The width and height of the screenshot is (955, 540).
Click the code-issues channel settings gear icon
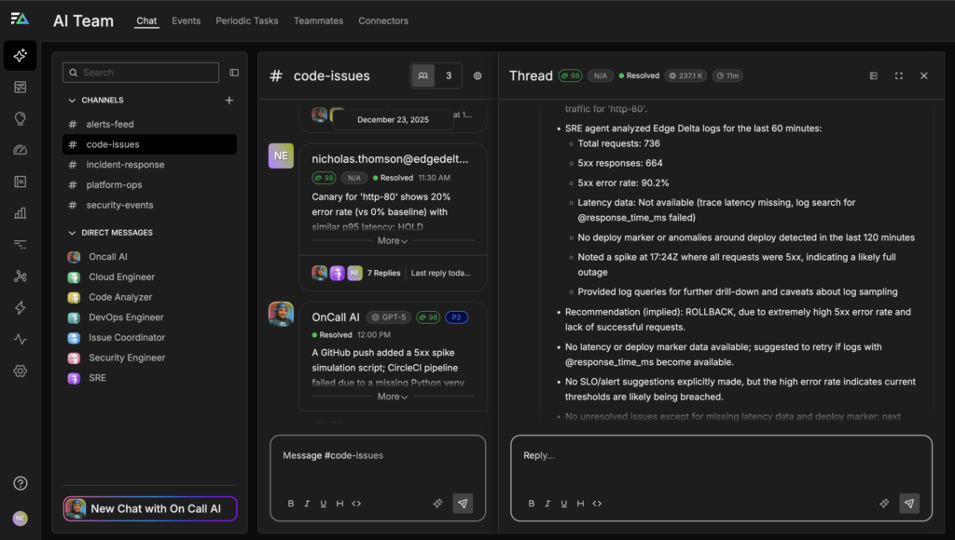[x=477, y=76]
